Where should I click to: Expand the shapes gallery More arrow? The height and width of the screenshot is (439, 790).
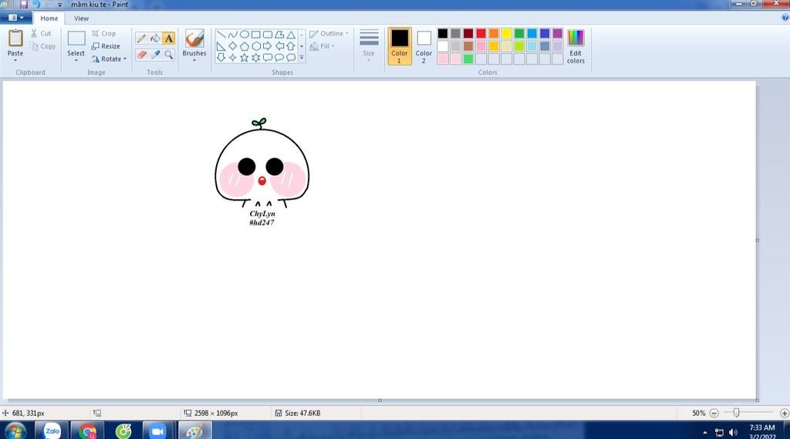point(302,58)
